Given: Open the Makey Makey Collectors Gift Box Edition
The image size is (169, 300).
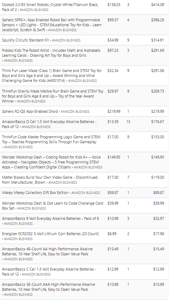Looking at the screenshot, I should (35, 193).
